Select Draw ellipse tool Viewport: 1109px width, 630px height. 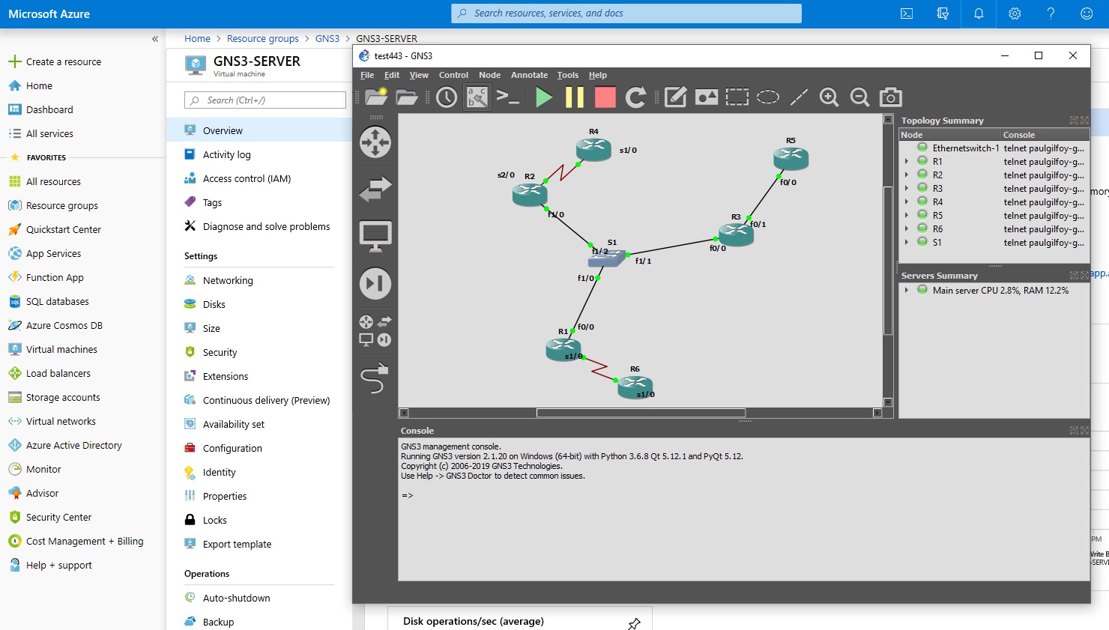[x=768, y=97]
